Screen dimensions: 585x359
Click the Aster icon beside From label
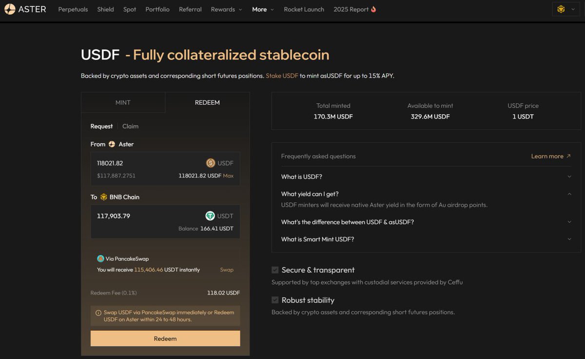click(112, 144)
